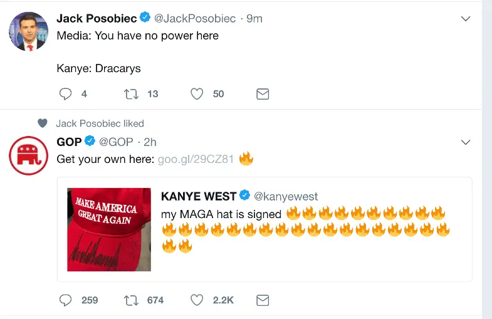This screenshot has width=492, height=319.
Task: Click the Jack Posobiec display name
Action: pos(96,18)
